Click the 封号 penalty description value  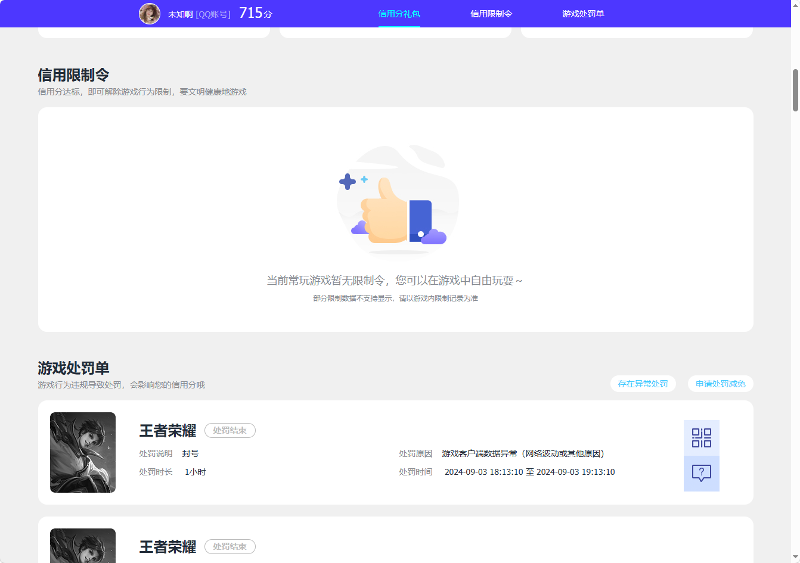190,453
